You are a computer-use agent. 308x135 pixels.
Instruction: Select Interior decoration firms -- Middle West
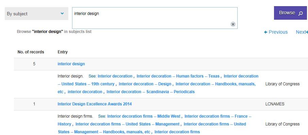pos(144,116)
